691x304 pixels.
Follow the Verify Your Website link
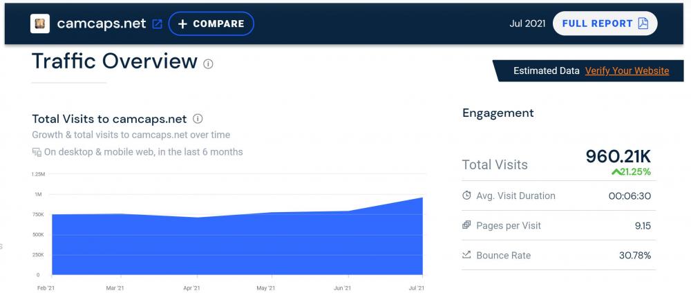click(627, 70)
